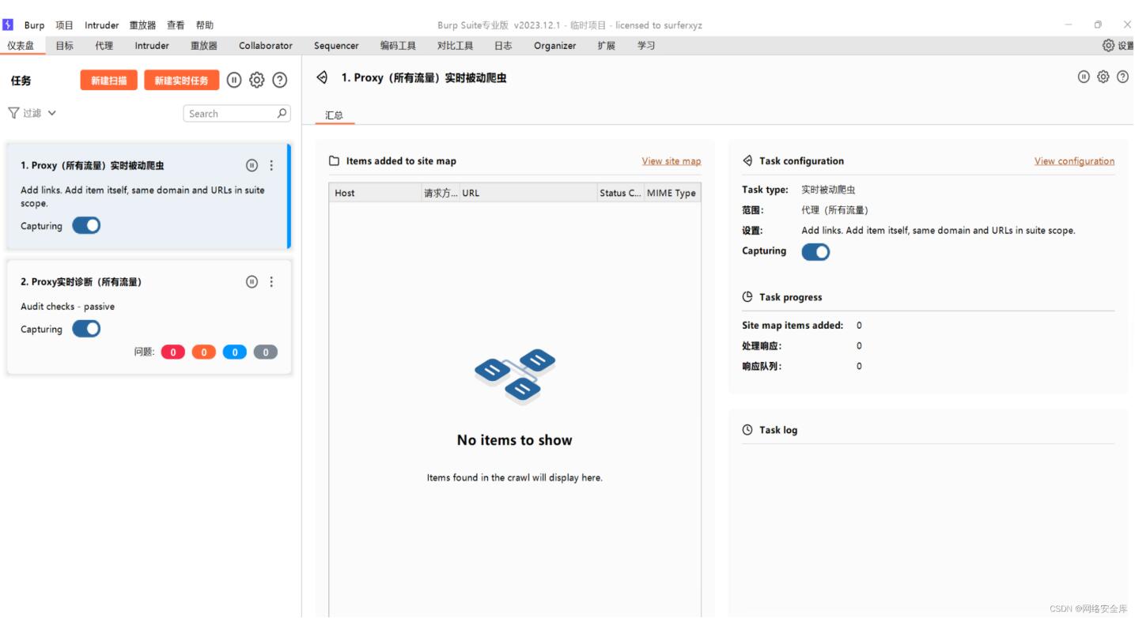Switch to the 仪表盘 tab
1135x618 pixels.
pyautogui.click(x=21, y=46)
